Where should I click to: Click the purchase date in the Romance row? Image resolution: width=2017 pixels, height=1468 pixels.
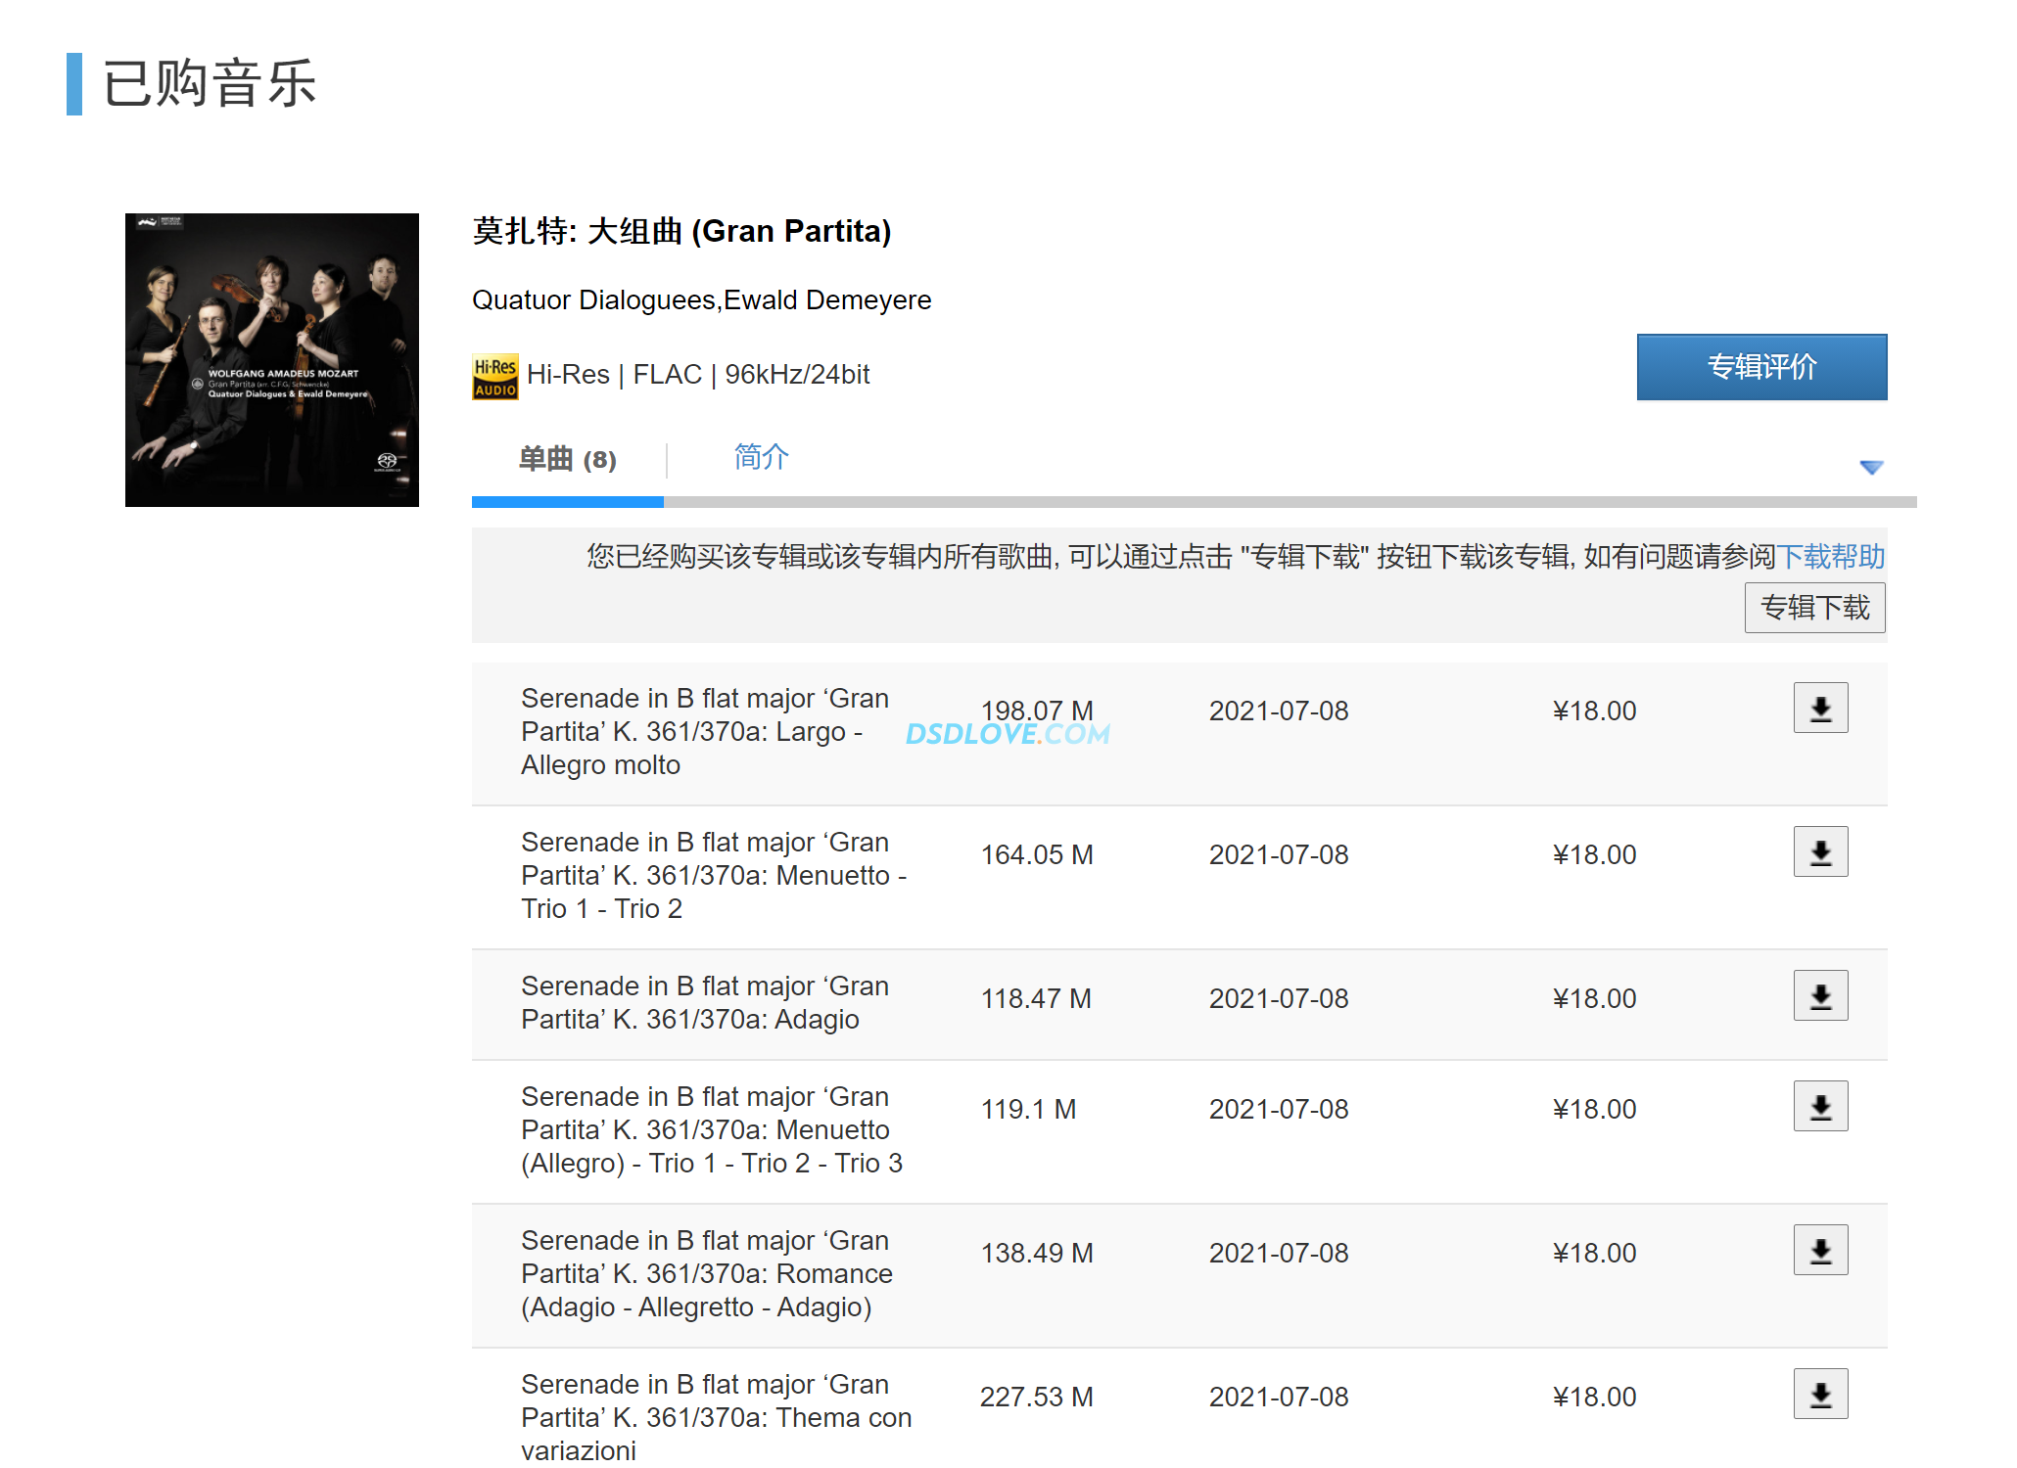[x=1279, y=1253]
